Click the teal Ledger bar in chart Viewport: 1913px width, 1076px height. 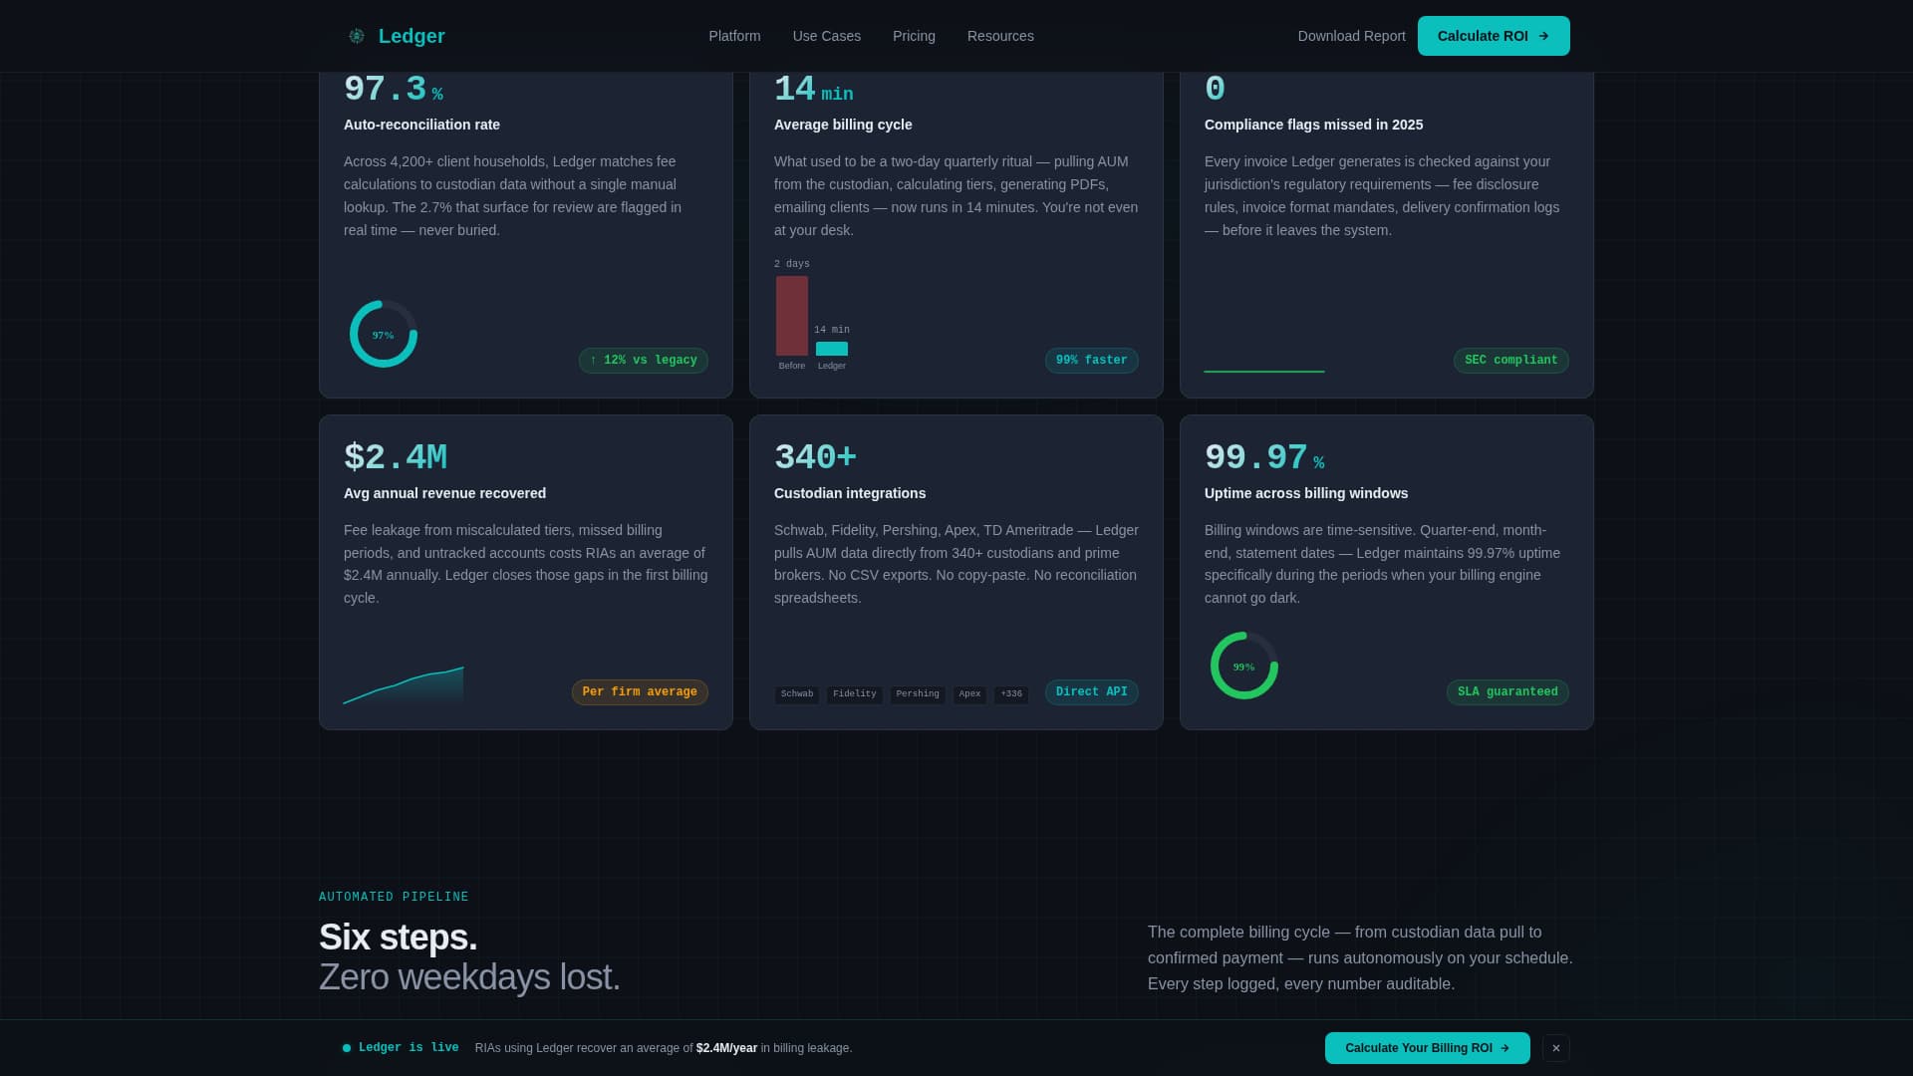coord(832,349)
